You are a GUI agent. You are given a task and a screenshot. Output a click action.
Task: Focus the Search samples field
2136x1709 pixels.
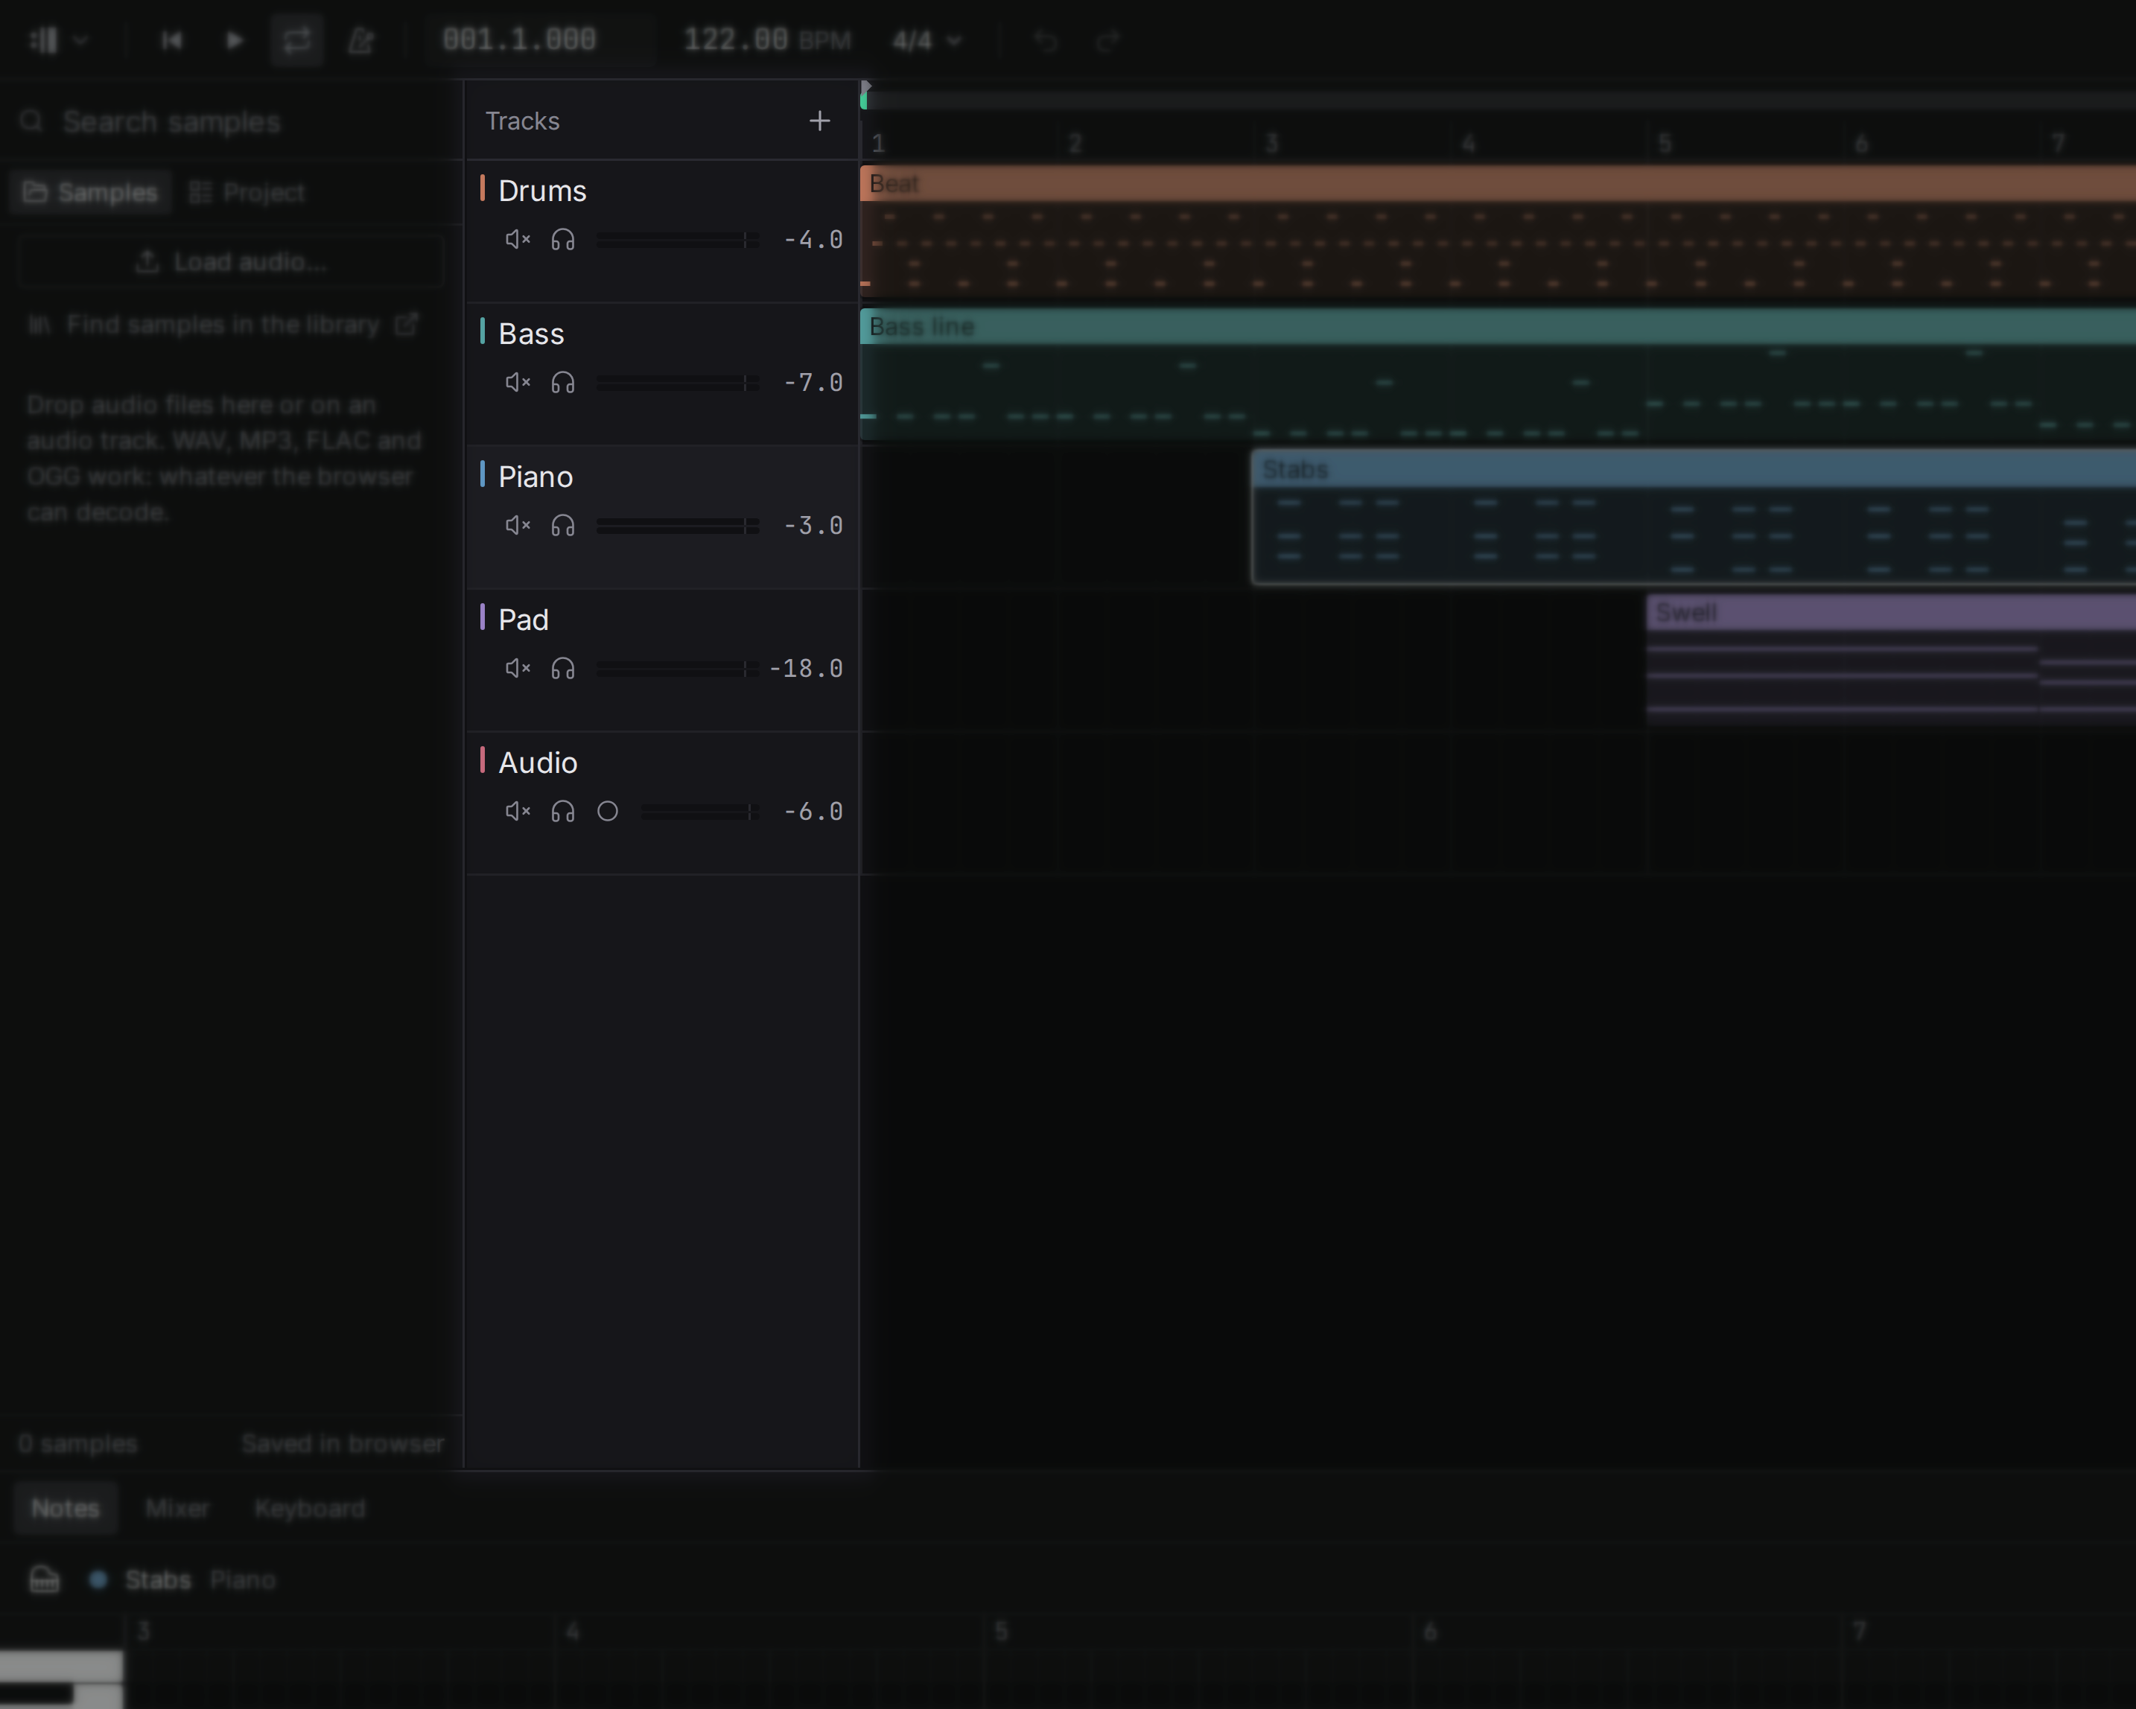231,122
